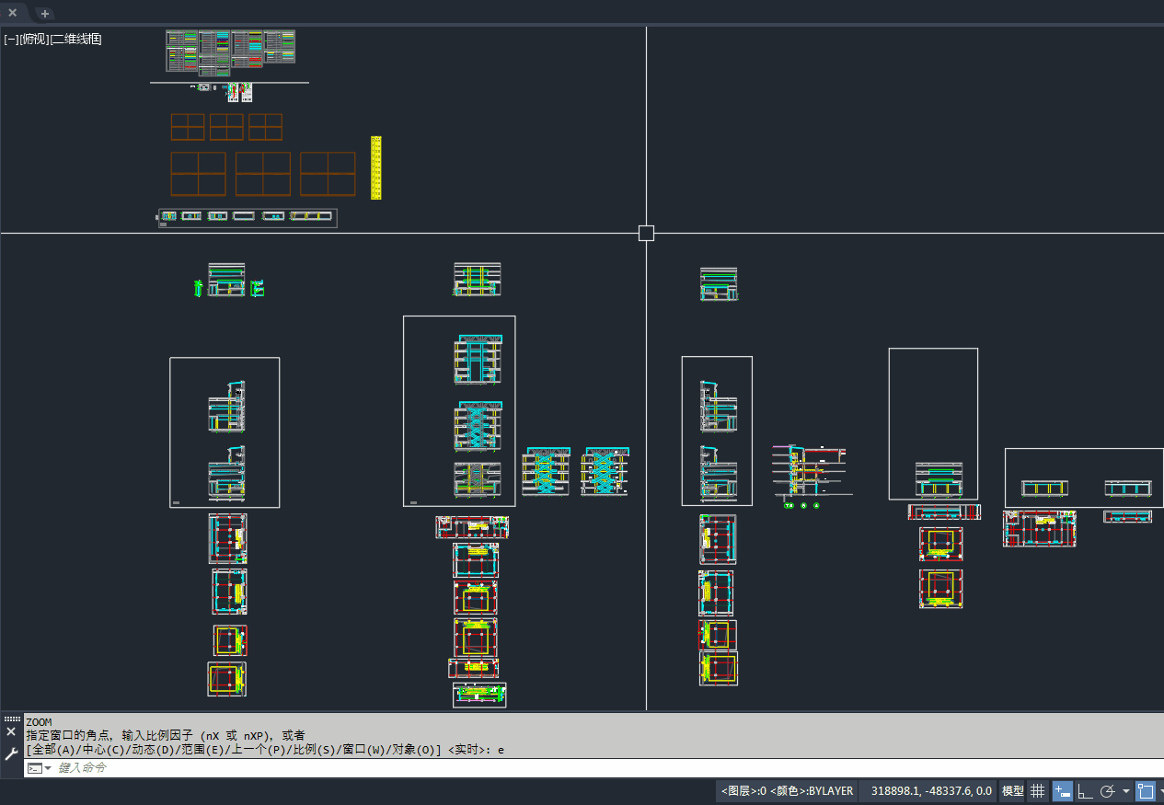
Task: Toggle the grid display in status bar
Action: [x=1037, y=790]
